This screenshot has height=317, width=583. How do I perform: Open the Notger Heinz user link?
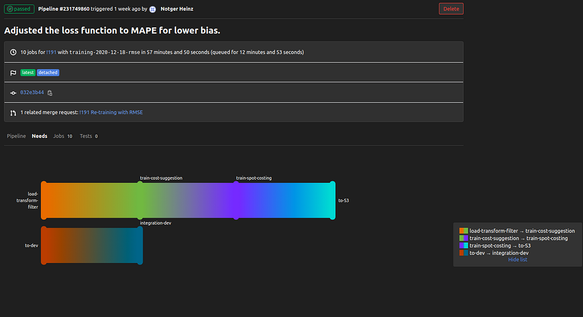[178, 9]
